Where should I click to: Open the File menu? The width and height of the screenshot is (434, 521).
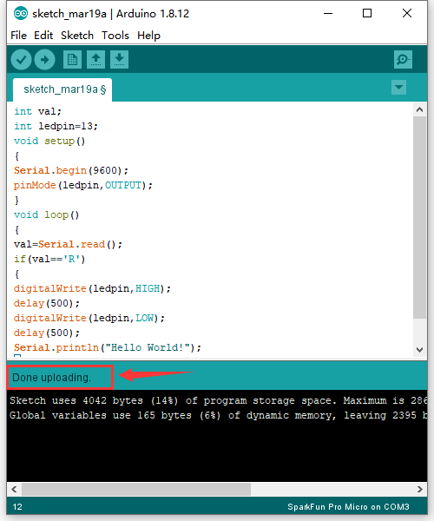click(x=18, y=36)
